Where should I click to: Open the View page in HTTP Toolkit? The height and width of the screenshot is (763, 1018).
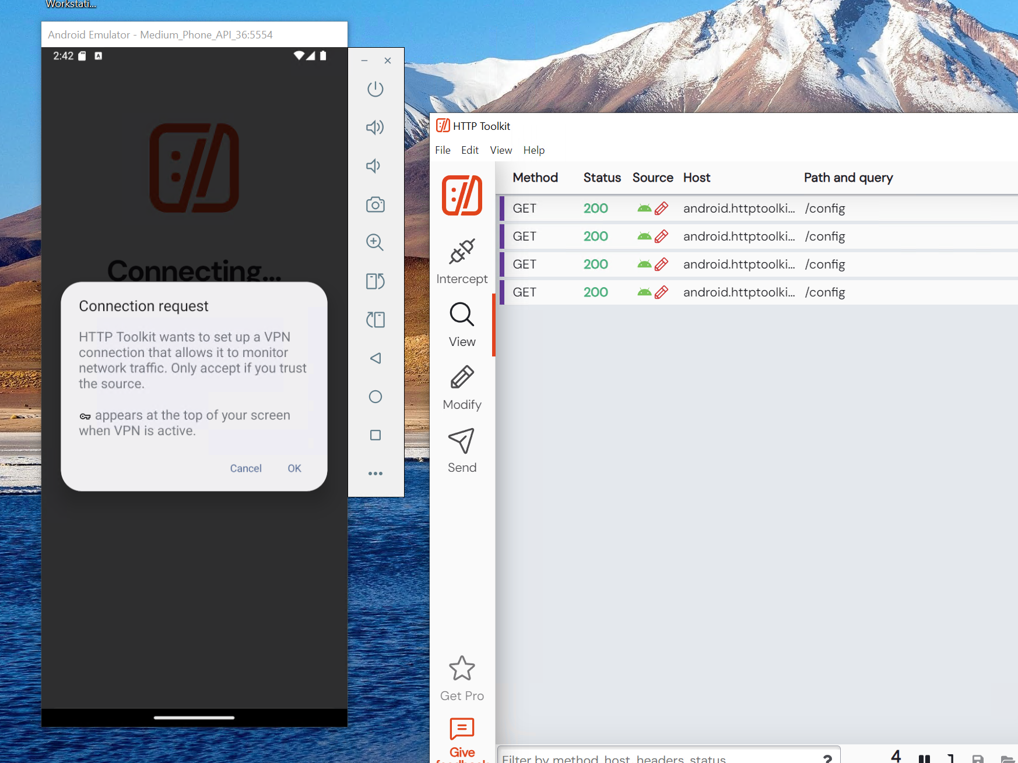tap(462, 324)
